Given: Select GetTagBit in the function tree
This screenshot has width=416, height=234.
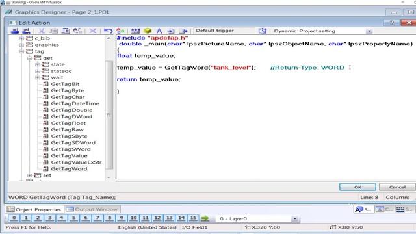Looking at the screenshot, I should click(x=65, y=84).
